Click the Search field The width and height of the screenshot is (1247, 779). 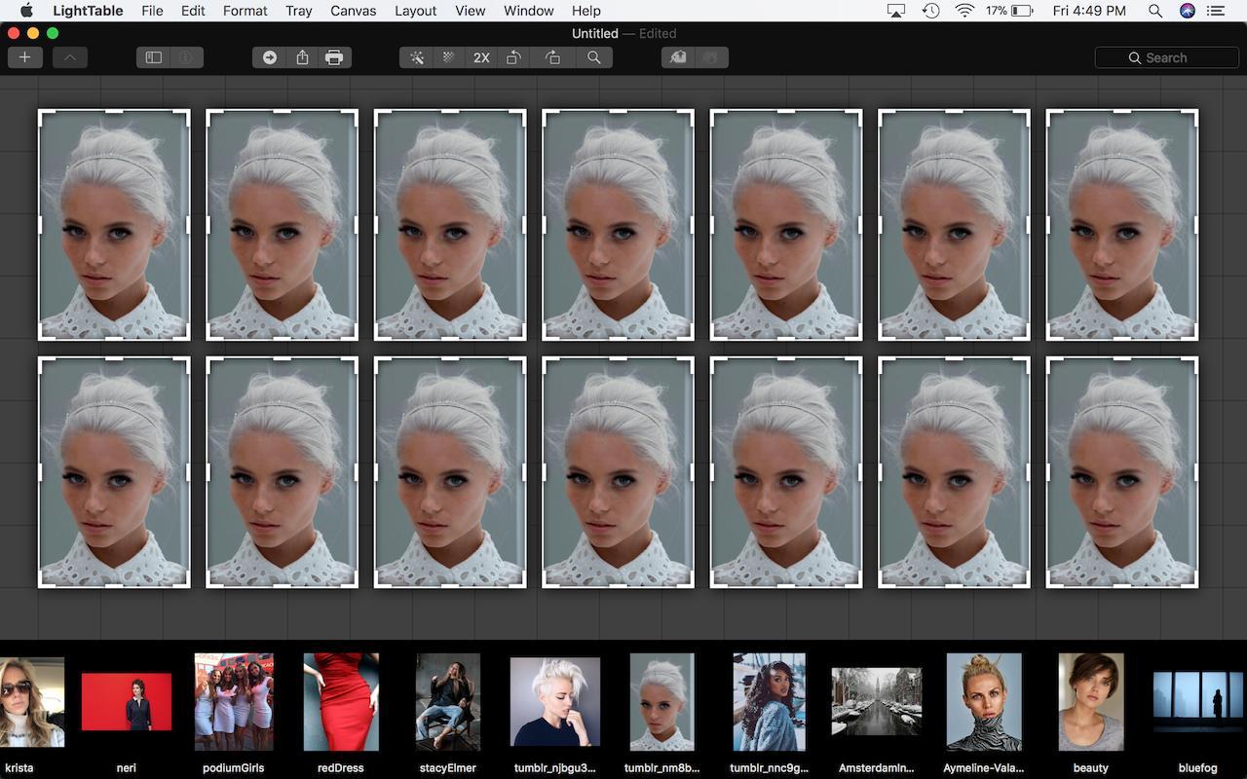click(x=1166, y=57)
